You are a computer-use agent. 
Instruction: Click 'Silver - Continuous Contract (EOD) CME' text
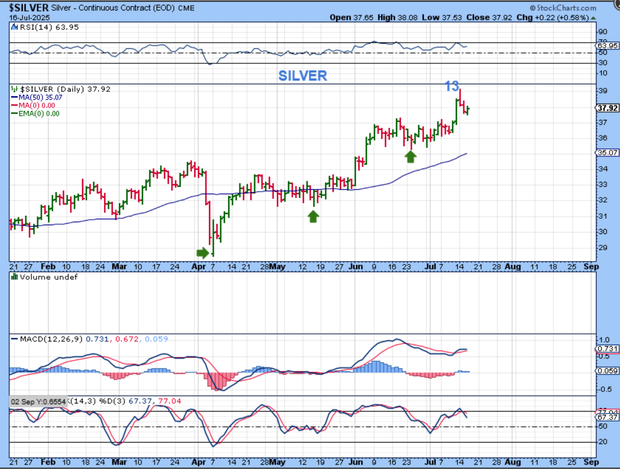[123, 8]
